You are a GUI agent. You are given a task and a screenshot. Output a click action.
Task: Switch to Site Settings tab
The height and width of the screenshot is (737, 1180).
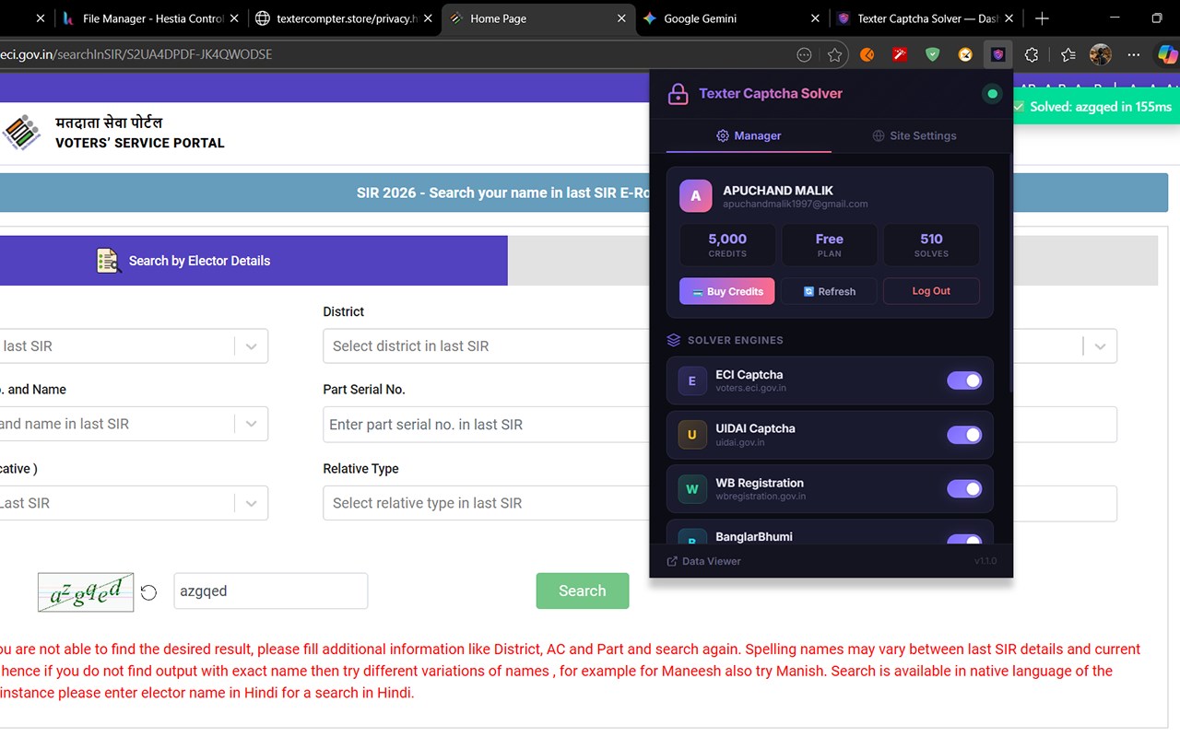tap(914, 135)
